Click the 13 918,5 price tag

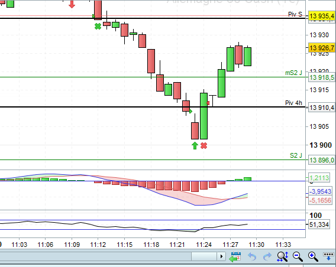click(x=322, y=77)
